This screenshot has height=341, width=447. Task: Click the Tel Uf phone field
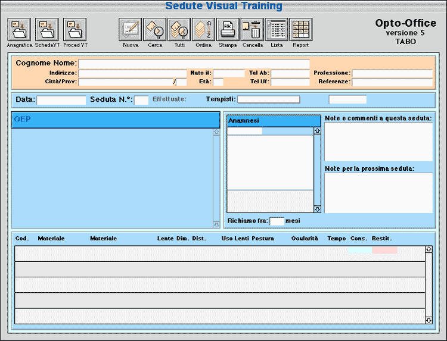point(290,82)
